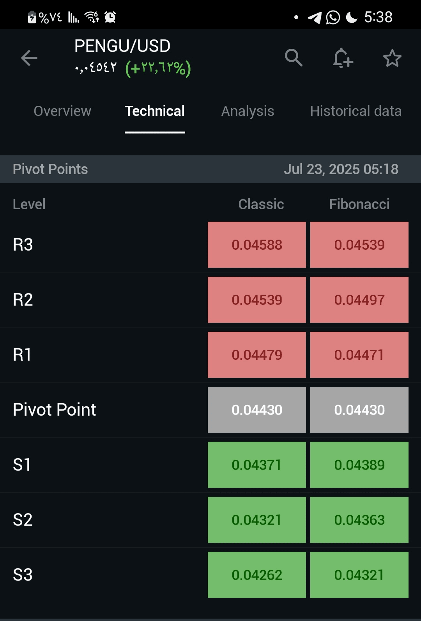The image size is (421, 621).
Task: Tap the Telegram icon in status bar
Action: coord(315,18)
